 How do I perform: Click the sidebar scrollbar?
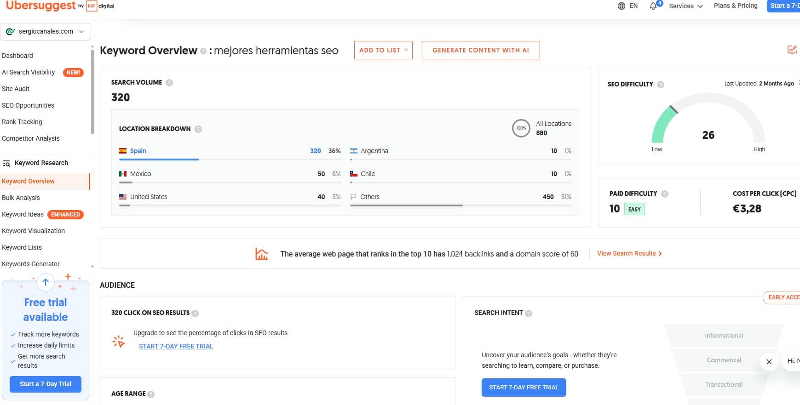[92, 92]
